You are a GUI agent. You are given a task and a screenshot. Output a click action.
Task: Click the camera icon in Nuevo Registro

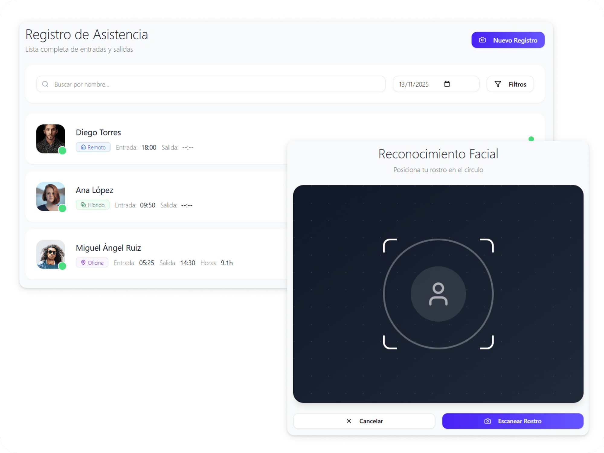(x=482, y=40)
